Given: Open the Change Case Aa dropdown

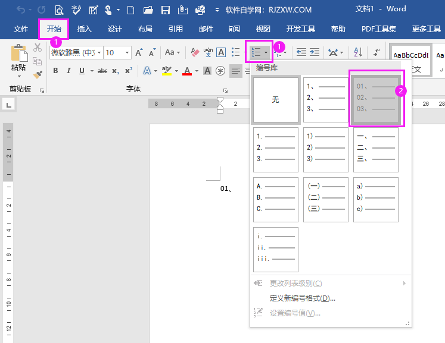Looking at the screenshot, I should coord(172,52).
